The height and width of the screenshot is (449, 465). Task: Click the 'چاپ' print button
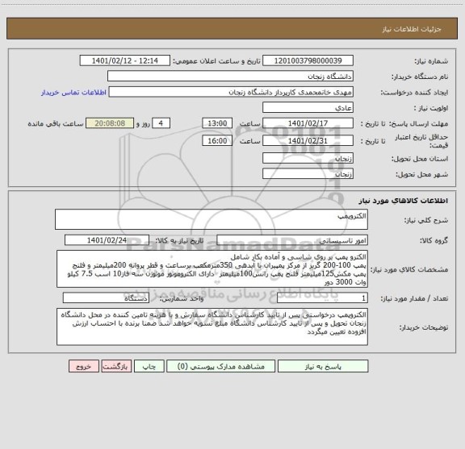(x=149, y=366)
